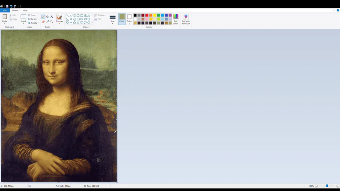Screen dimensions: 340x191
Task: Click the Help icon at ribbon right
Action: [x=338, y=11]
